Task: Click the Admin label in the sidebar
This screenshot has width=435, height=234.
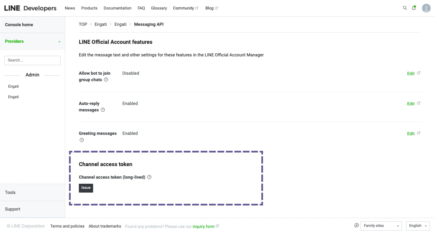Action: (x=33, y=75)
